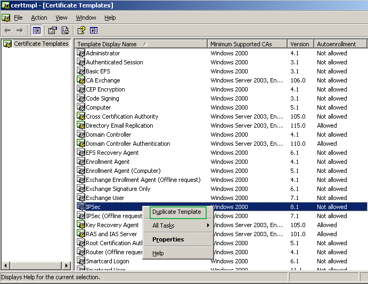Toggle Show/Hide Console Tree toolbar icon
Image resolution: width=368 pixels, height=284 pixels.
coord(37,30)
